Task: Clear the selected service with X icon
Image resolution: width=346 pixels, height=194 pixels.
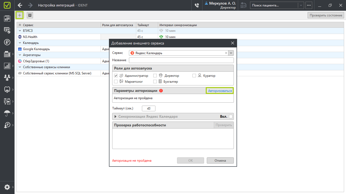Action: [226, 53]
